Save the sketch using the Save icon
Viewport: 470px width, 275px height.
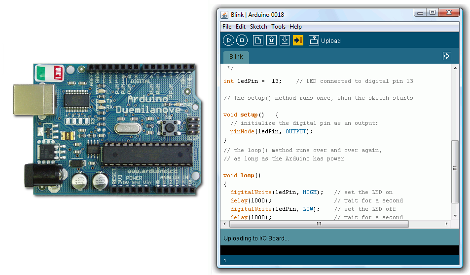(285, 40)
